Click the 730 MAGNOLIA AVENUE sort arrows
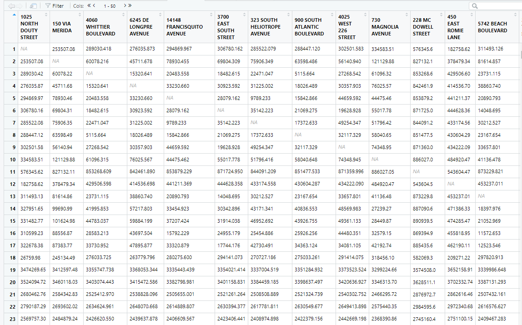This screenshot has width=522, height=325. pos(407,15)
